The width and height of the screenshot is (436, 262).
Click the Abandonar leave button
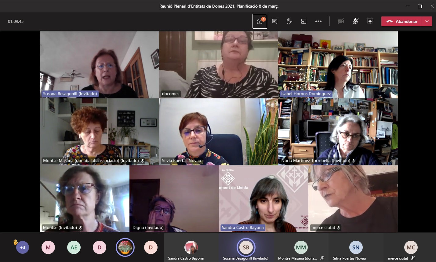(402, 21)
